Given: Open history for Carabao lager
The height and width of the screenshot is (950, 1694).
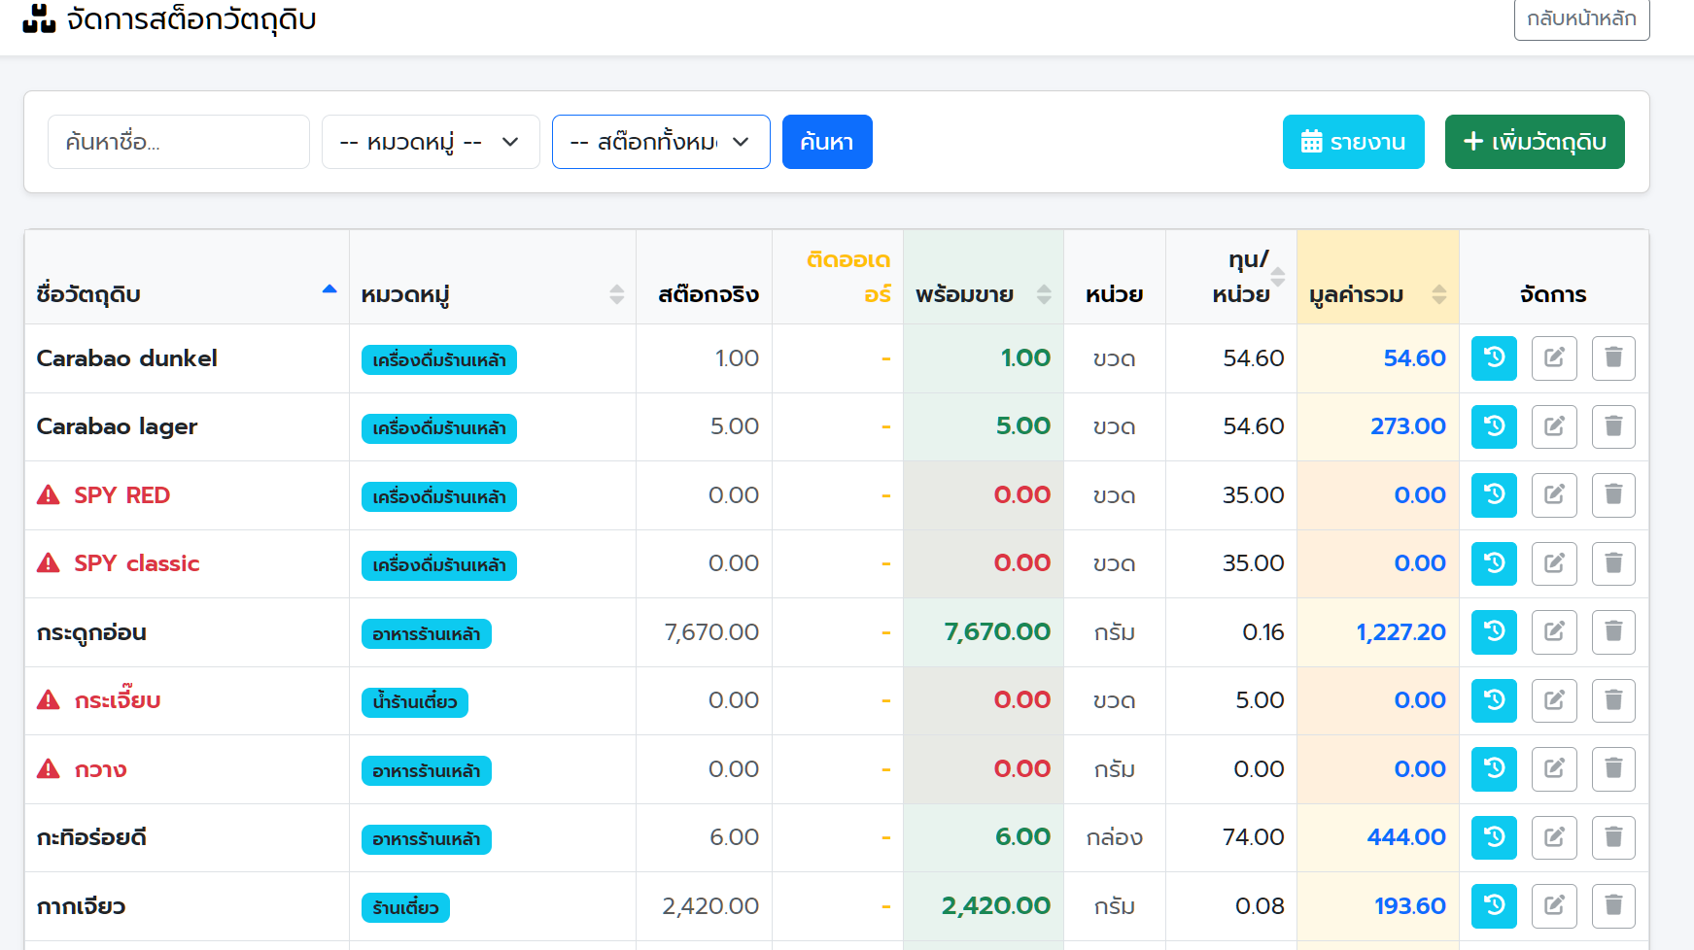Looking at the screenshot, I should click(x=1494, y=426).
